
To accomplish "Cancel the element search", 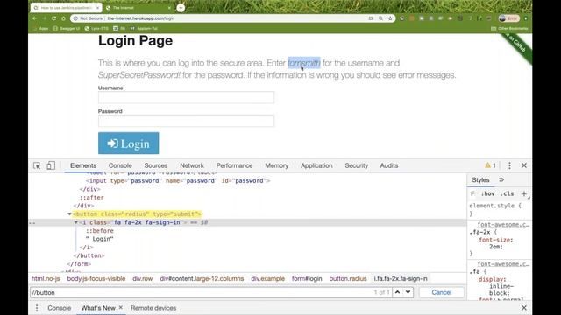I will (x=442, y=292).
